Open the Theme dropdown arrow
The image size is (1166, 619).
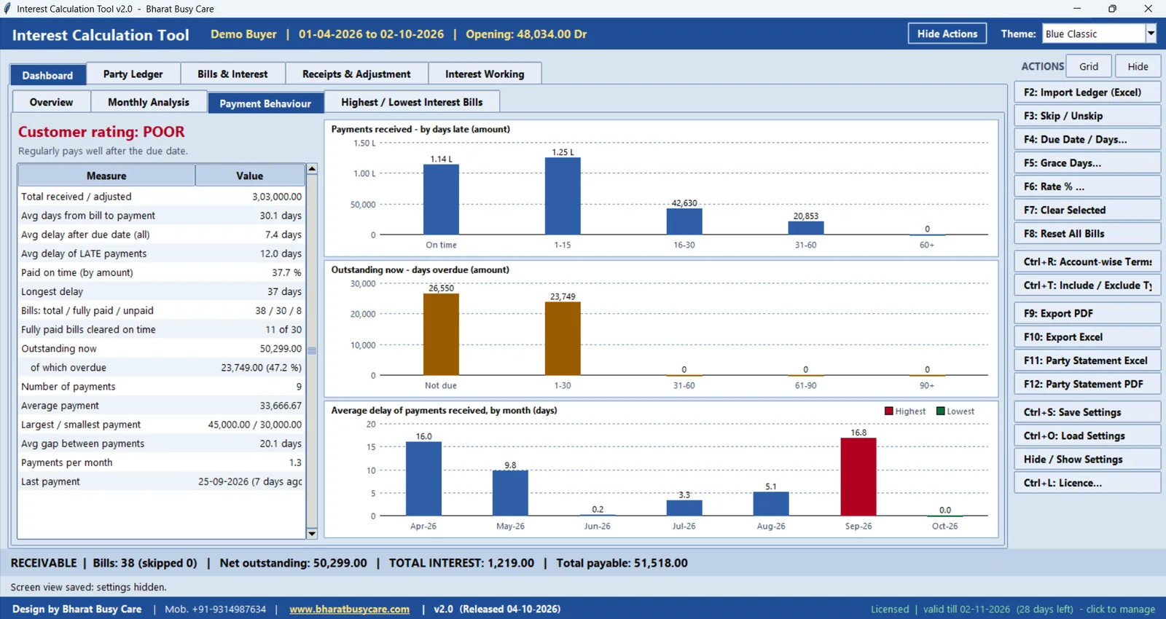coord(1151,33)
